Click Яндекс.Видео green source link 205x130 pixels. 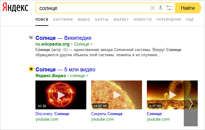(x=51, y=76)
